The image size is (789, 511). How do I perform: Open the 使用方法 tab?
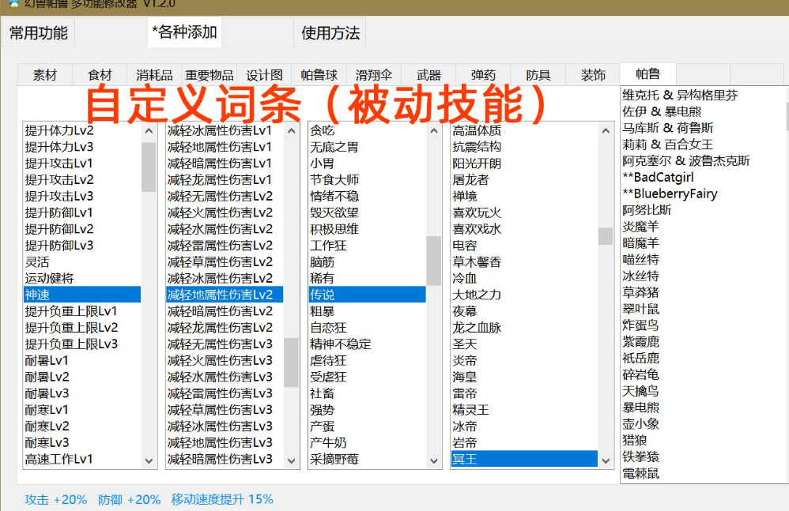(x=330, y=33)
